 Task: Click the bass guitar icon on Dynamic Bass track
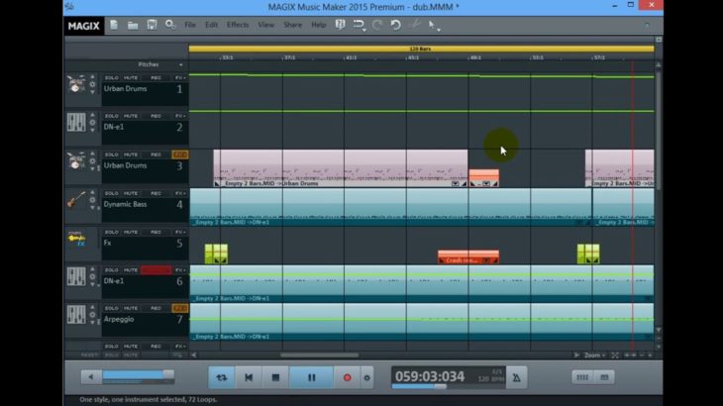point(76,200)
